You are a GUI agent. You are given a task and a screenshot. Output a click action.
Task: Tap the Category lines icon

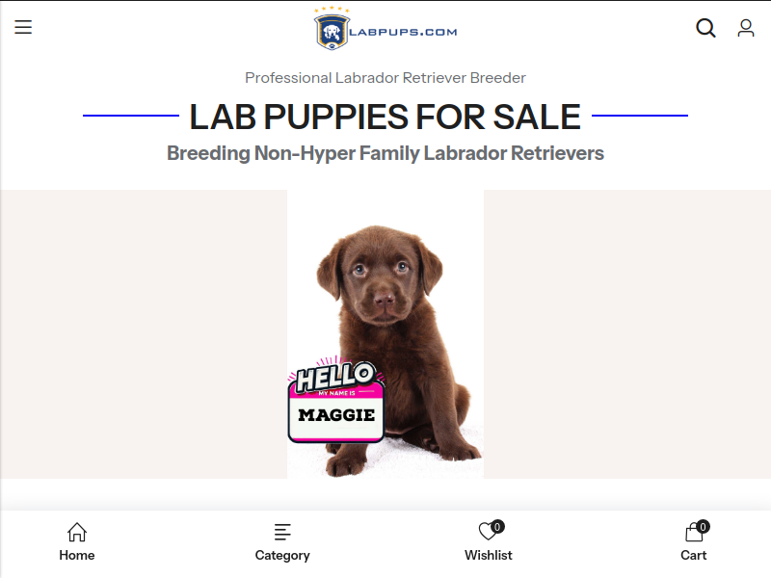(x=282, y=532)
